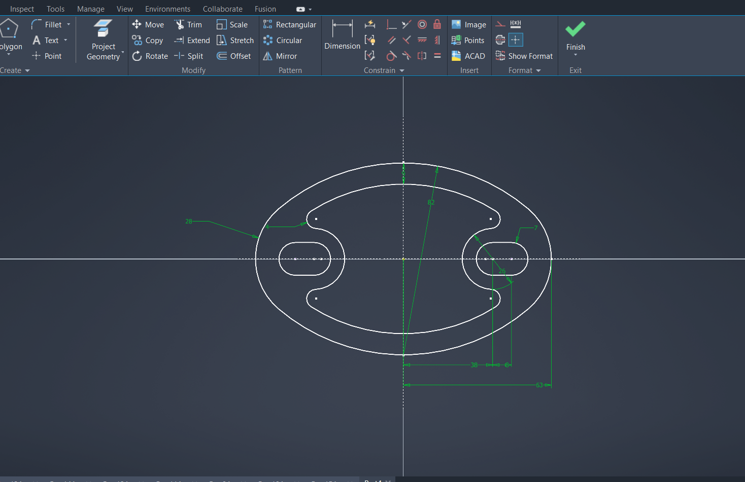Click the Symmetric constraint icon
This screenshot has height=482, width=745.
pyautogui.click(x=422, y=56)
